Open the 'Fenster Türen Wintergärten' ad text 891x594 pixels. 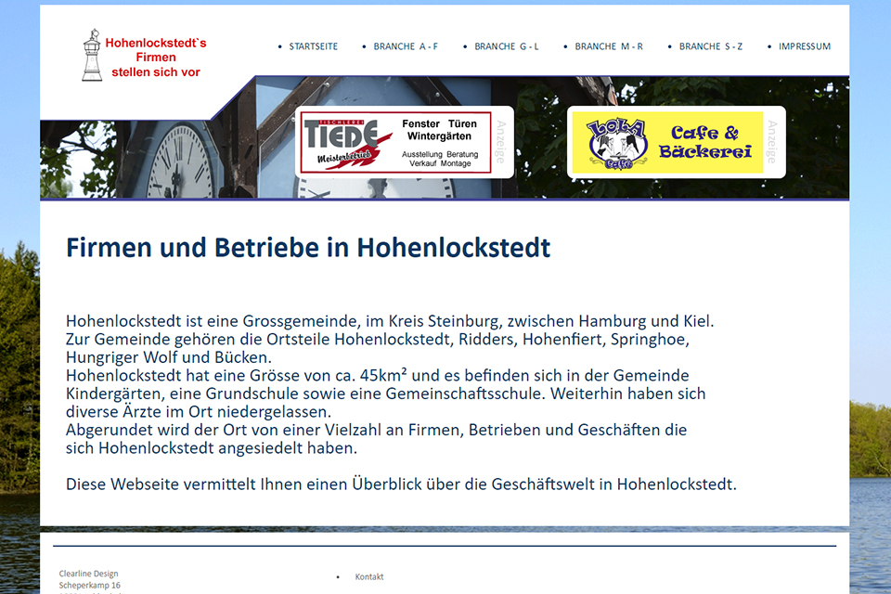440,130
